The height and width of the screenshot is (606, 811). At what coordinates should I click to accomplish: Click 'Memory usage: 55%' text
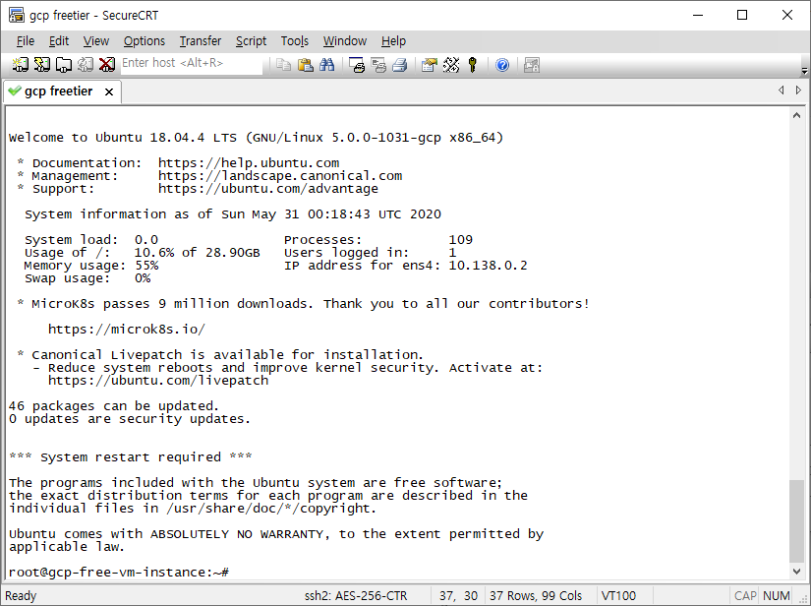pyautogui.click(x=91, y=266)
